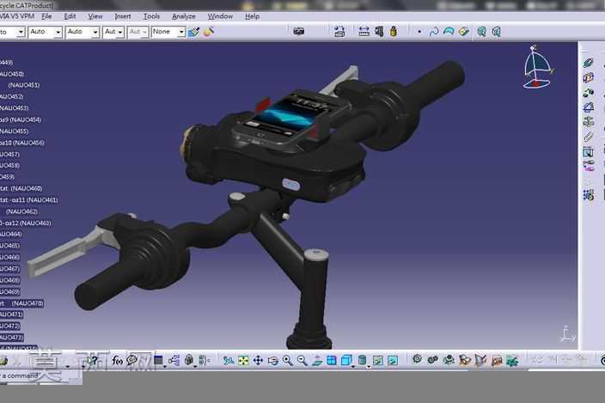Click the blue curve spline icon
The height and width of the screenshot is (403, 605).
tap(434, 32)
